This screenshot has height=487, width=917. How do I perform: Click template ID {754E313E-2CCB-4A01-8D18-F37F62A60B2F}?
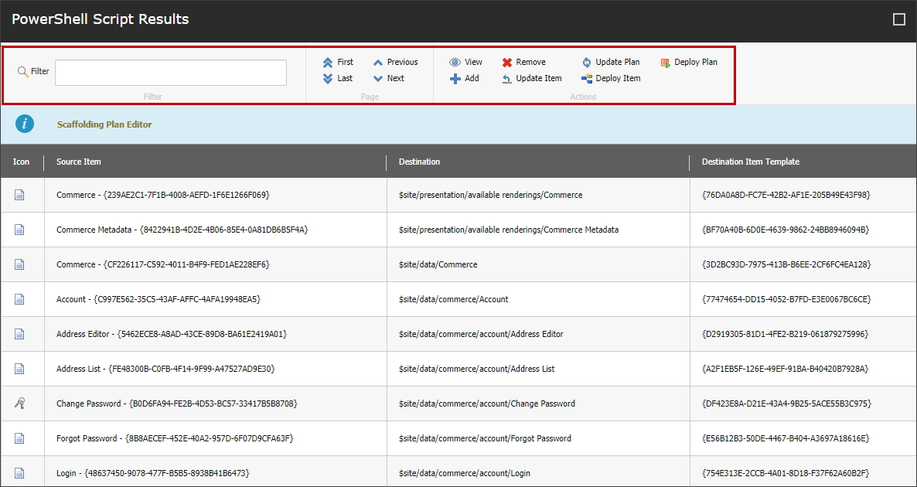(x=786, y=473)
